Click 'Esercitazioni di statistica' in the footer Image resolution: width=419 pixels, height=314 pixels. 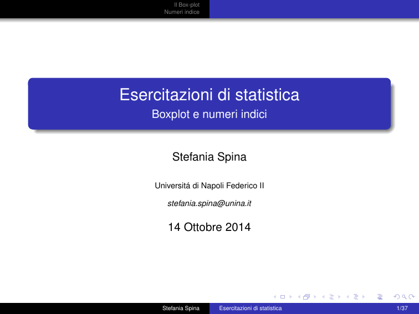[251, 308]
